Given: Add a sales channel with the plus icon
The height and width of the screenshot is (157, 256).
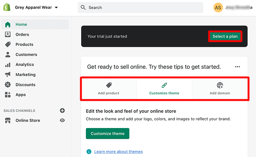Looking at the screenshot, I should (62, 111).
